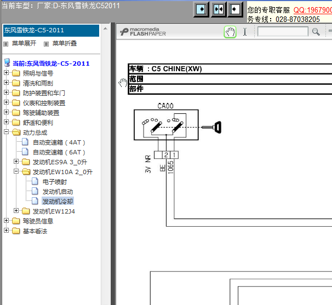The width and height of the screenshot is (332, 305).
Task: Select 发动机EW12J4 tree item
Action: 54,211
